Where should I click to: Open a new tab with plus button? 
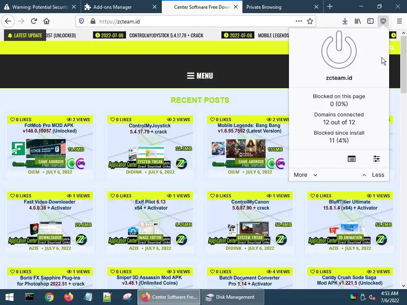(329, 6)
